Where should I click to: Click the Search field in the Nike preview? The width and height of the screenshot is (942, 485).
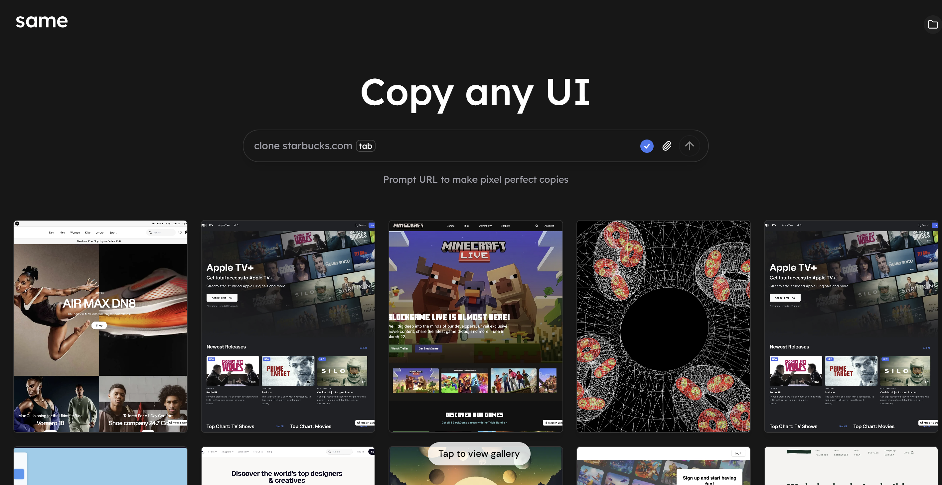point(161,232)
